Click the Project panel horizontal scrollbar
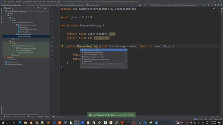 (x=21, y=115)
